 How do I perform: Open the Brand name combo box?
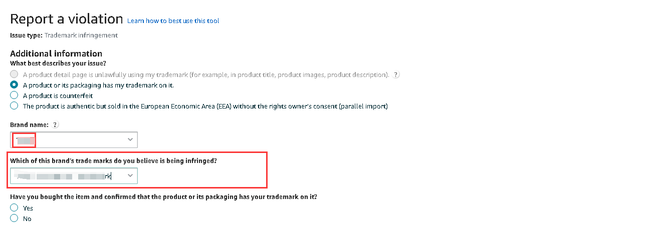pyautogui.click(x=74, y=139)
